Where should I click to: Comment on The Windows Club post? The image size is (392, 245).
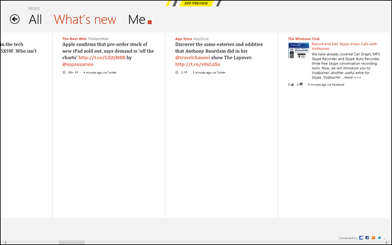[x=301, y=84]
